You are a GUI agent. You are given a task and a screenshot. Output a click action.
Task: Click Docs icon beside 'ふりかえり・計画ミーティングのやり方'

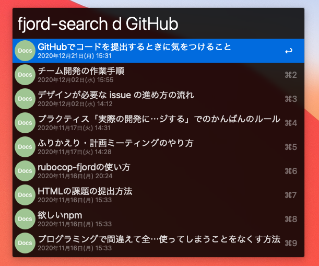(25, 147)
